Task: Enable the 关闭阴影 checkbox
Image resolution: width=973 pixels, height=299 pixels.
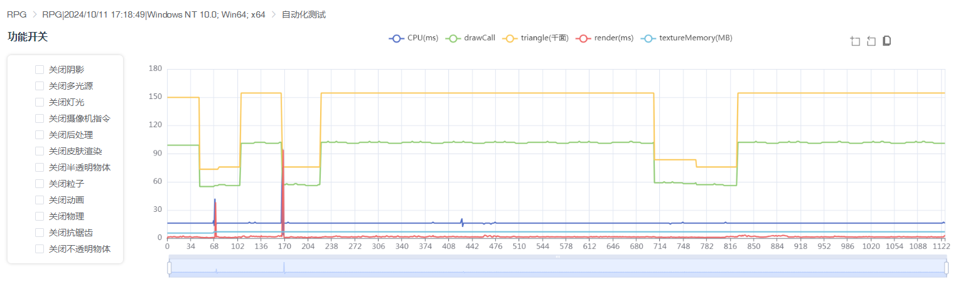Action: 40,70
